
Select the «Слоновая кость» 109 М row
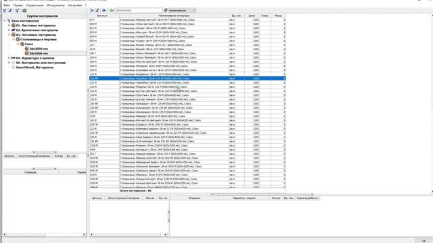(187, 70)
